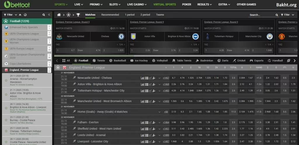Click the search magnifier in the left sidebar

44,15
